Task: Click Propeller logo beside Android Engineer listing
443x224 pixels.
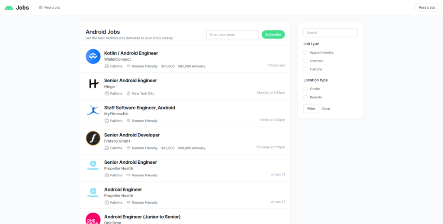Action: click(x=93, y=193)
